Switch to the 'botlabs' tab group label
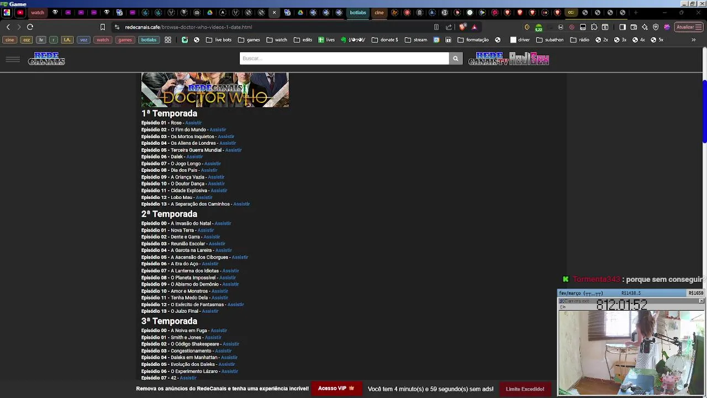Image resolution: width=707 pixels, height=398 pixels. pyautogui.click(x=357, y=12)
